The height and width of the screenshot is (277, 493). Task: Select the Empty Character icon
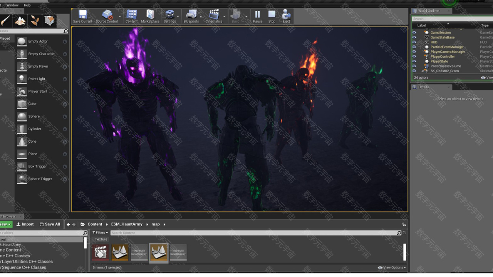(22, 54)
